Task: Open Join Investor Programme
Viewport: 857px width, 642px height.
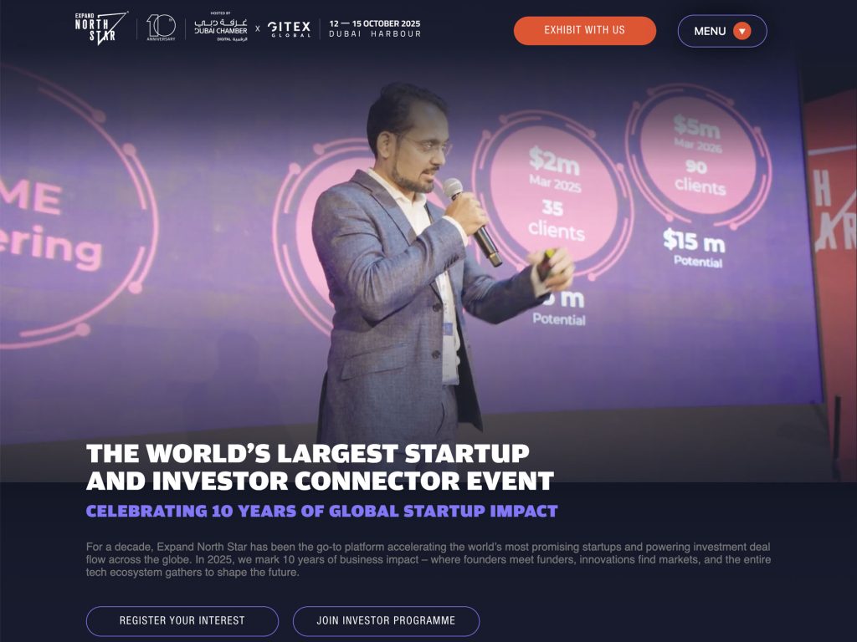Action: coord(386,621)
